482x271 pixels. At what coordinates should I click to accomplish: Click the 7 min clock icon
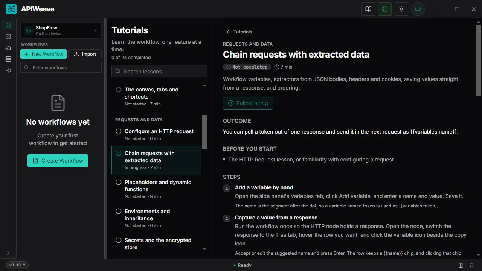click(277, 67)
